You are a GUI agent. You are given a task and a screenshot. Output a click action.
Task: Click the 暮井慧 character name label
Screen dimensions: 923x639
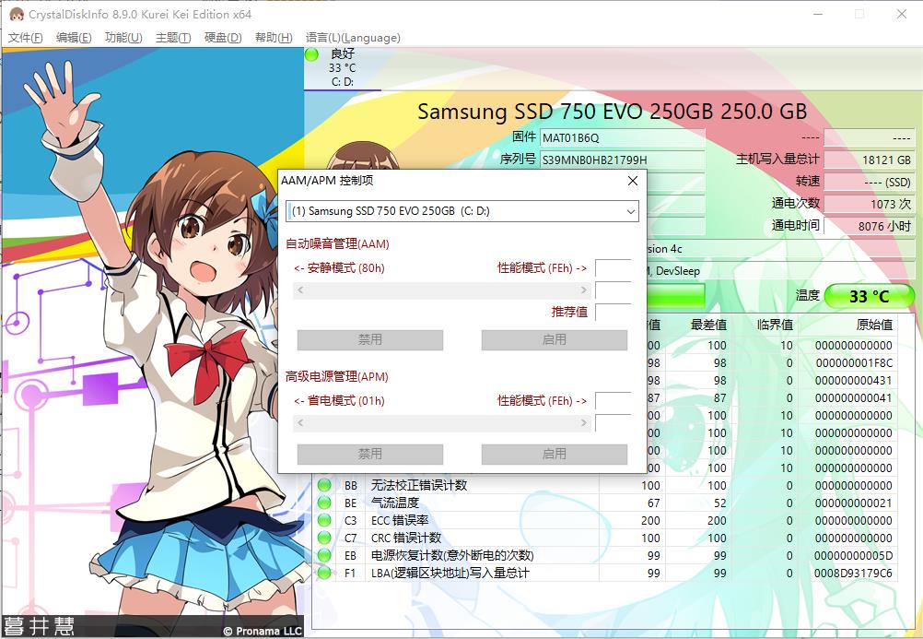coord(40,626)
